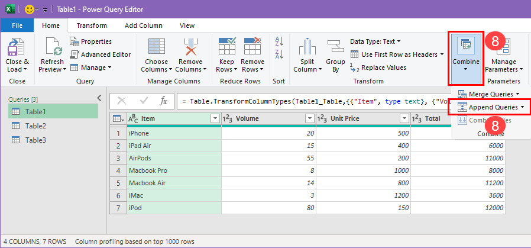Image resolution: width=531 pixels, height=248 pixels.
Task: Switch to the Add Column tab
Action: [143, 25]
